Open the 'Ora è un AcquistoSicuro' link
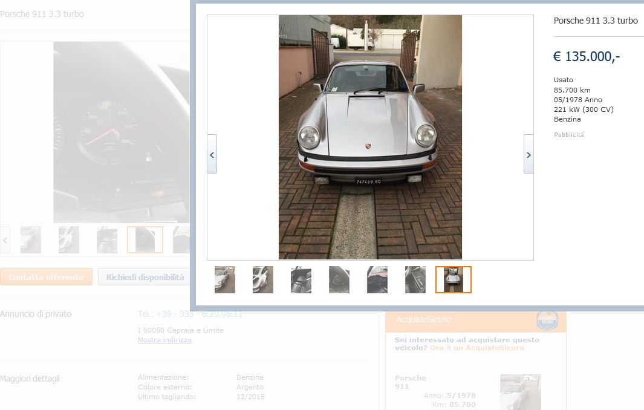644x410 pixels. tap(477, 348)
